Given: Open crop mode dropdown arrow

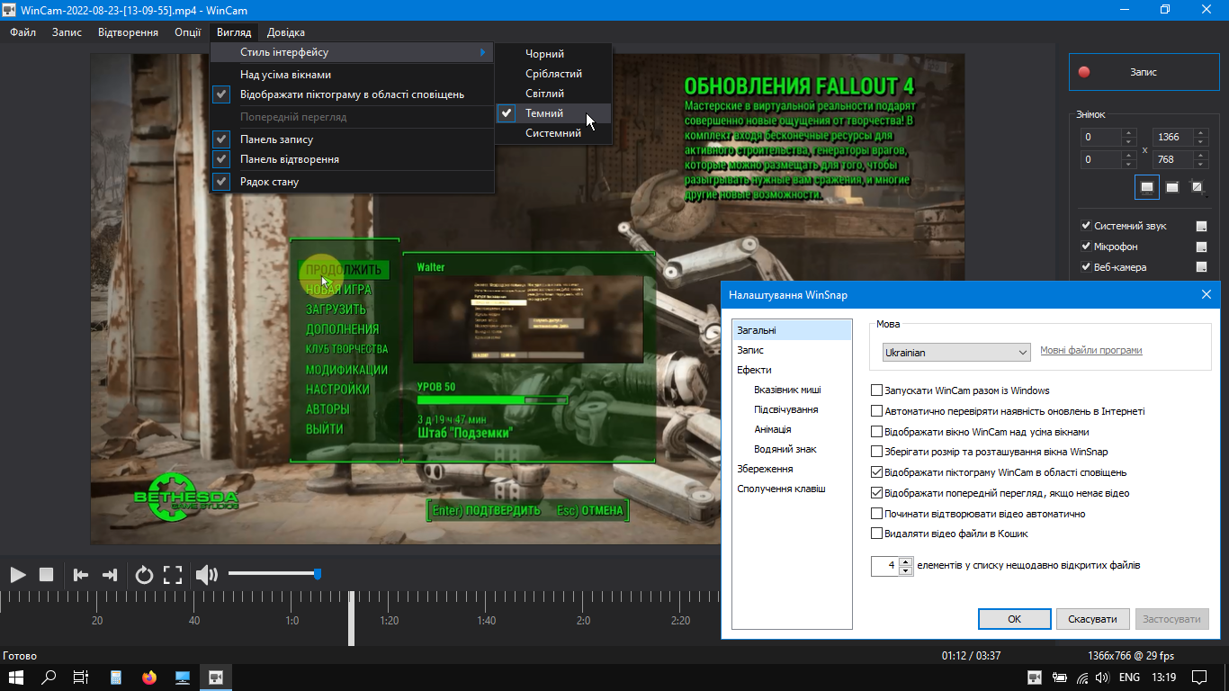Looking at the screenshot, I should pyautogui.click(x=1206, y=194).
